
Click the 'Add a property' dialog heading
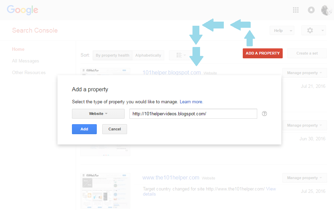(x=90, y=90)
